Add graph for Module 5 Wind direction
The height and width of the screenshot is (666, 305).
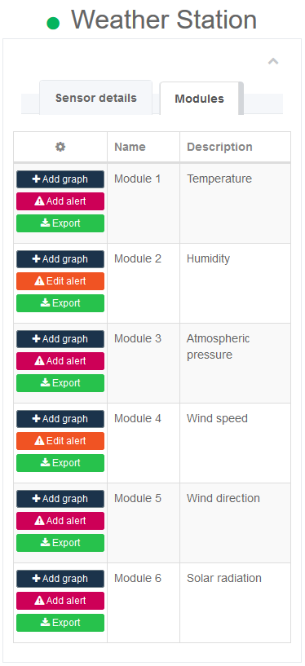click(60, 499)
